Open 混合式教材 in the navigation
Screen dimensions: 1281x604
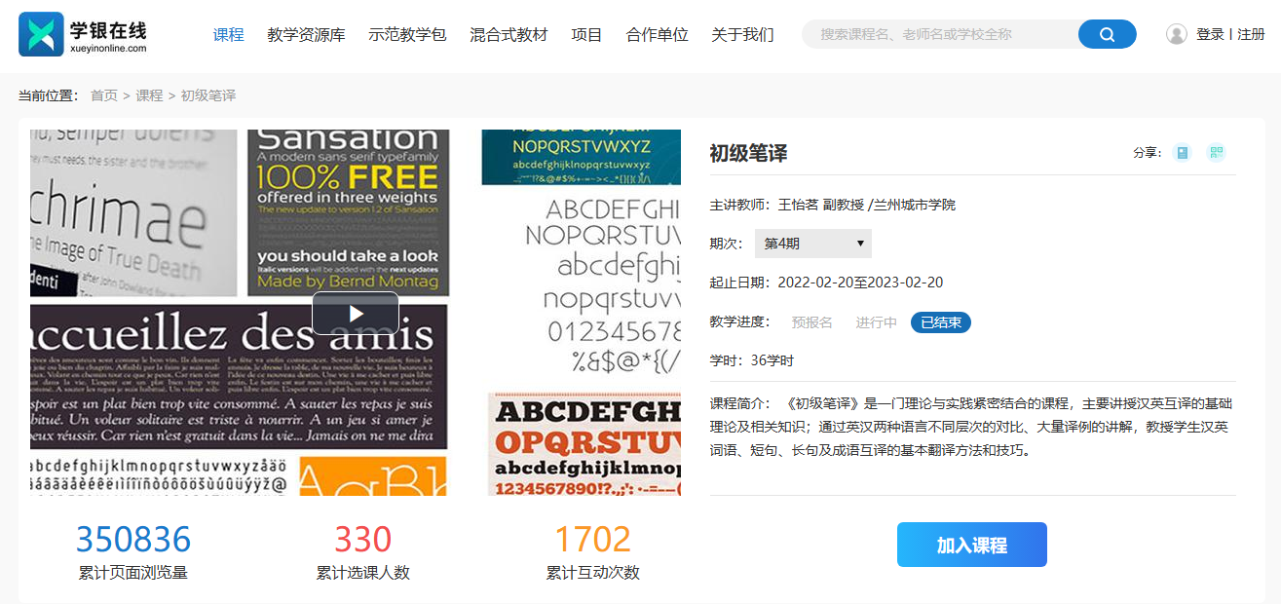pos(509,34)
